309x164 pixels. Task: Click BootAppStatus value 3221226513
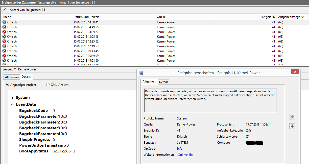pos(64,151)
